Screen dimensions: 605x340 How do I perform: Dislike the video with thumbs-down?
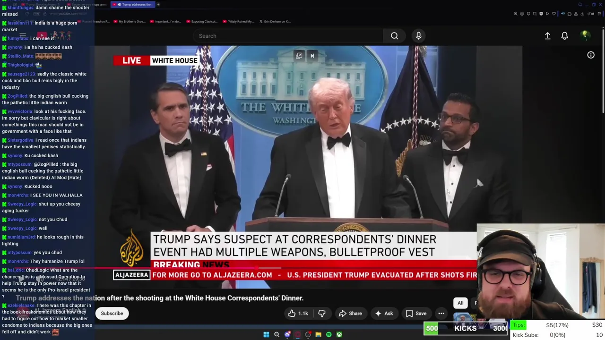coord(322,314)
